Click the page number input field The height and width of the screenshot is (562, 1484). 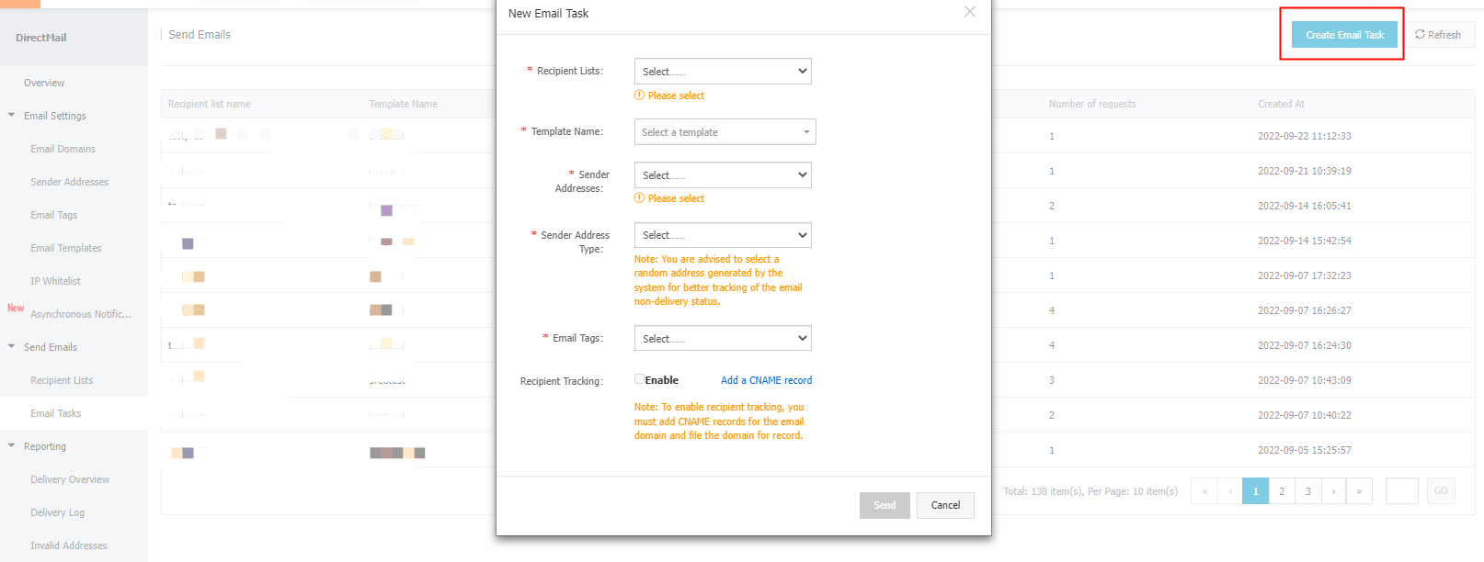pyautogui.click(x=1401, y=491)
